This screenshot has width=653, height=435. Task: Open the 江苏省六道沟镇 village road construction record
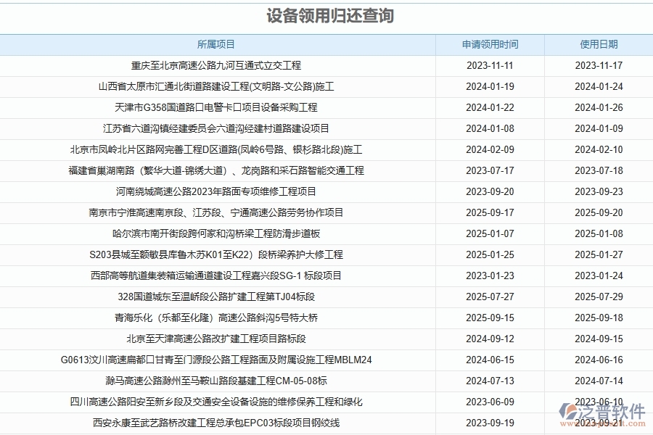click(218, 128)
